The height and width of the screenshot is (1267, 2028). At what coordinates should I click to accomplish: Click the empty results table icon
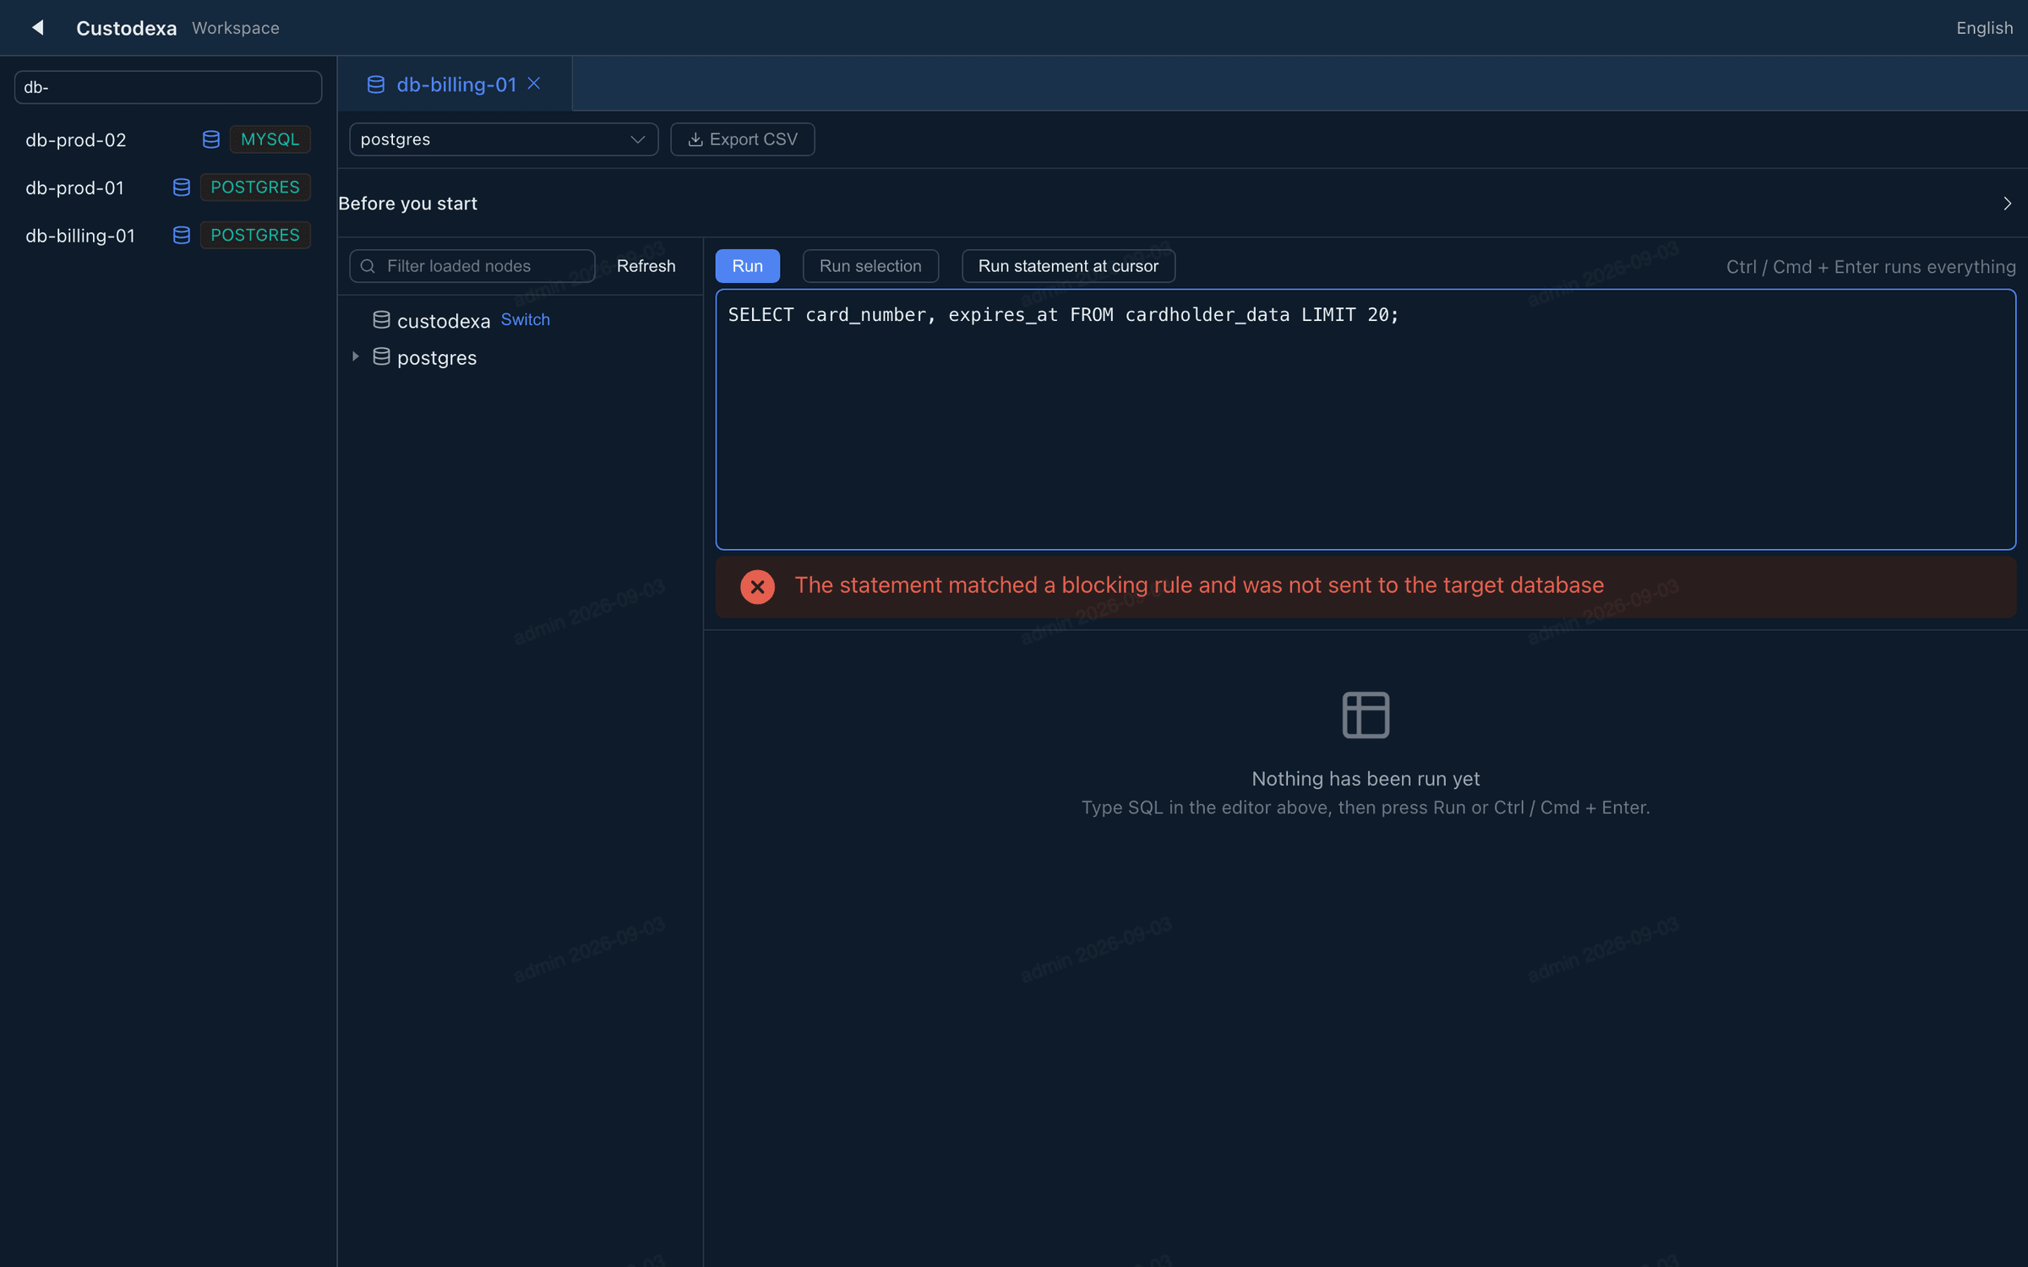point(1366,715)
